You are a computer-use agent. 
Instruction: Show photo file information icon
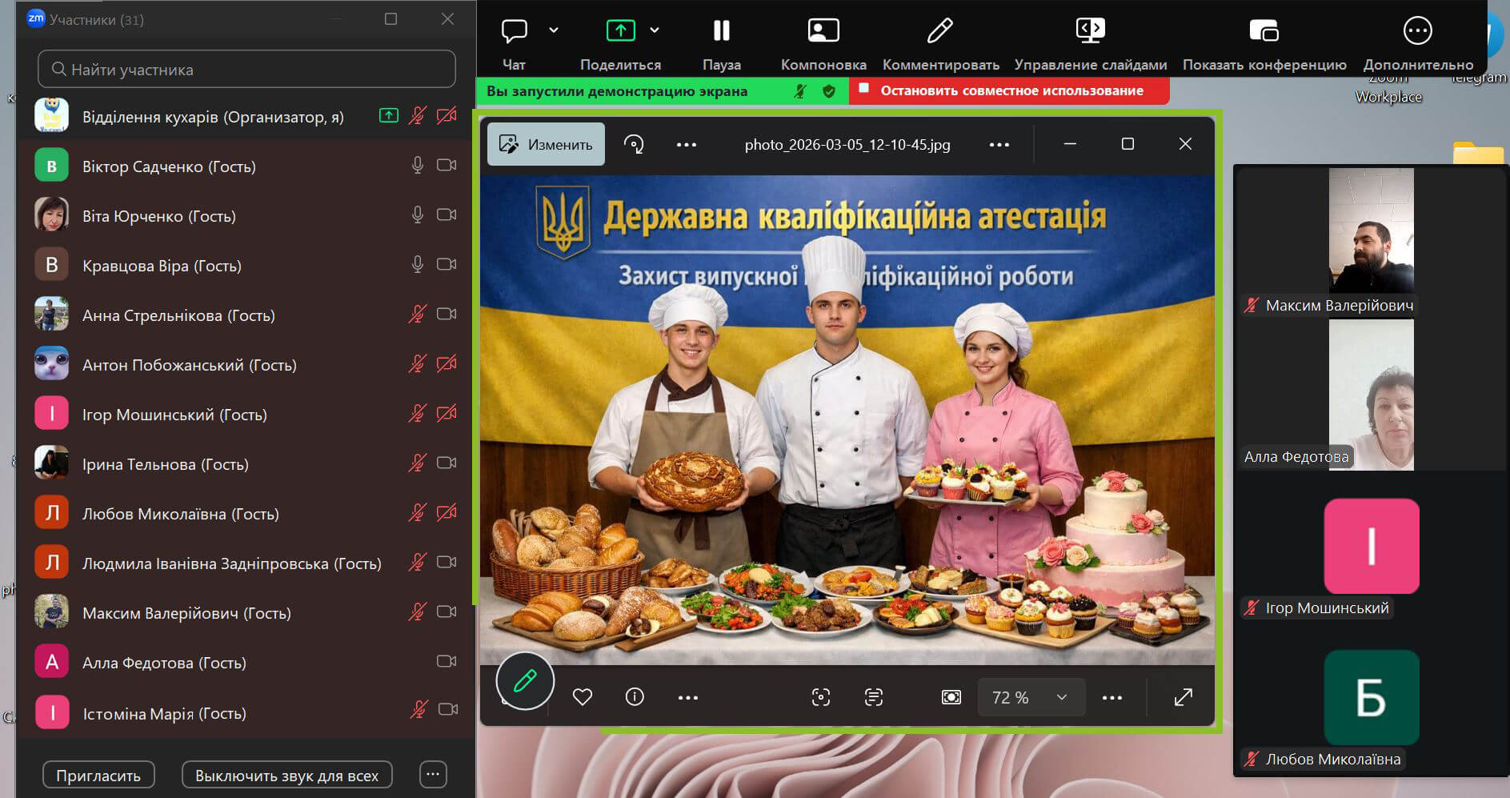pos(635,697)
